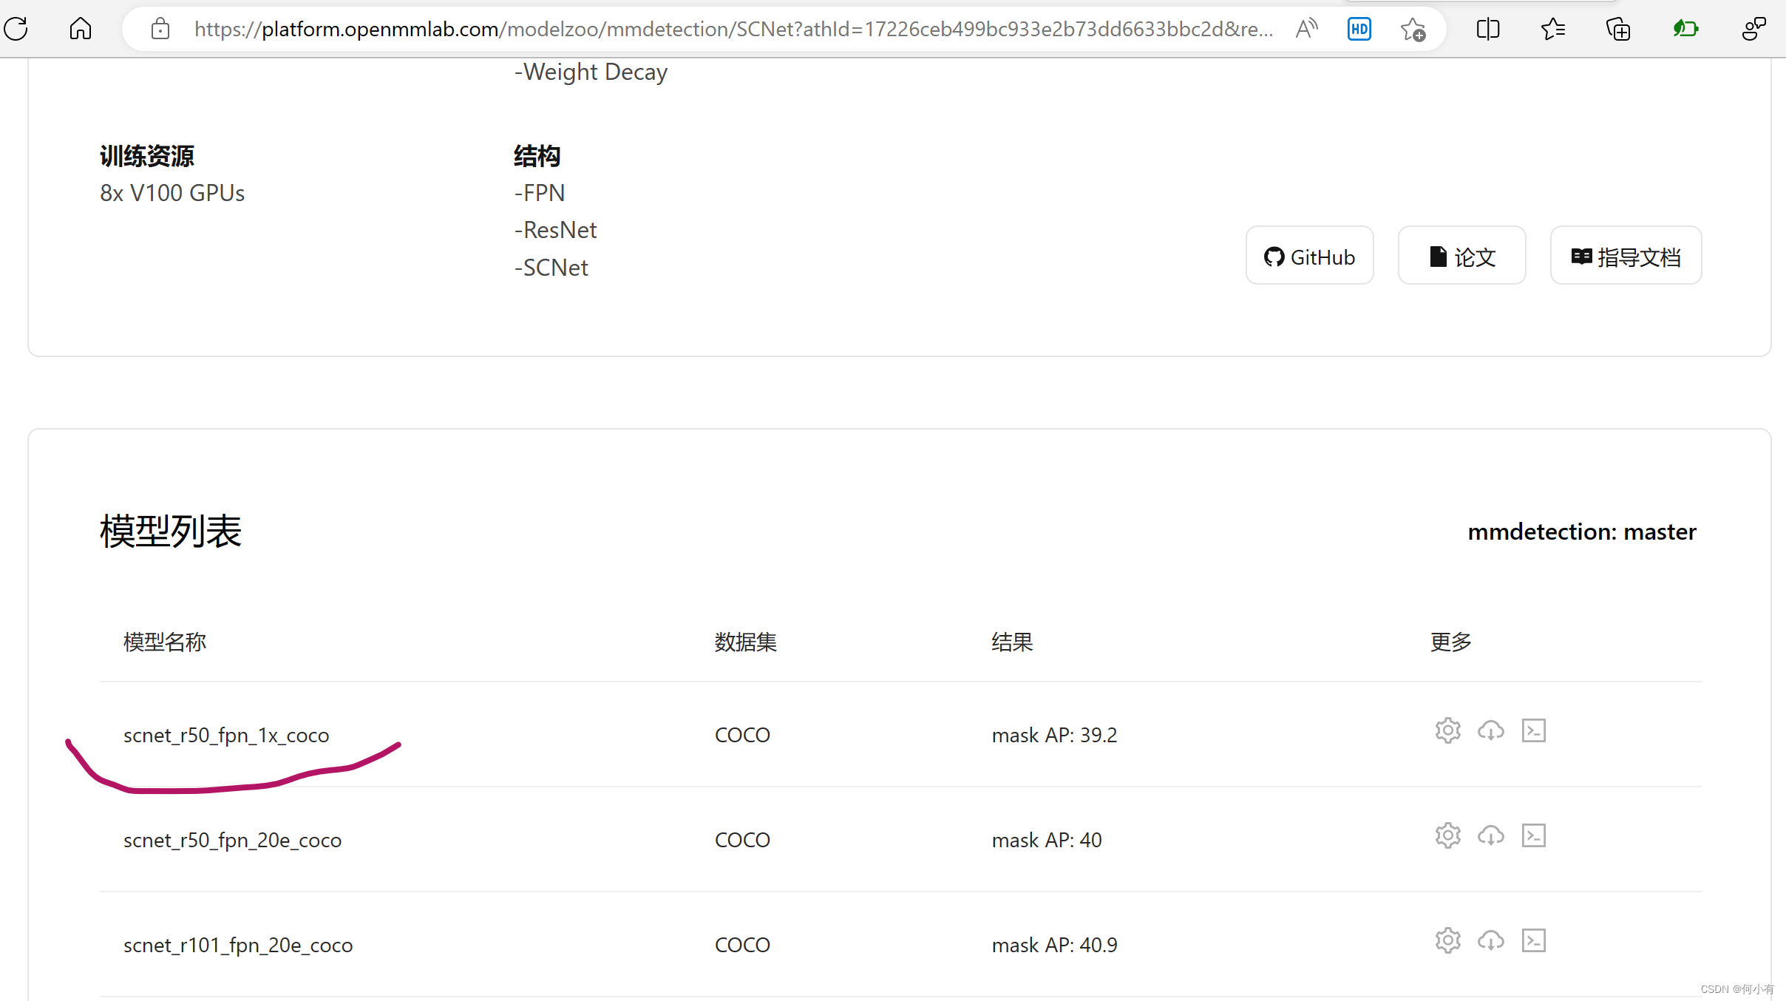Click the 数据集 column header
Viewport: 1786px width, 1001px height.
745,642
